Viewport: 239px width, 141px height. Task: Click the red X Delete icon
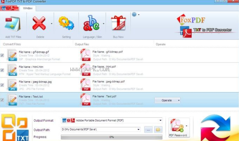click(39, 23)
